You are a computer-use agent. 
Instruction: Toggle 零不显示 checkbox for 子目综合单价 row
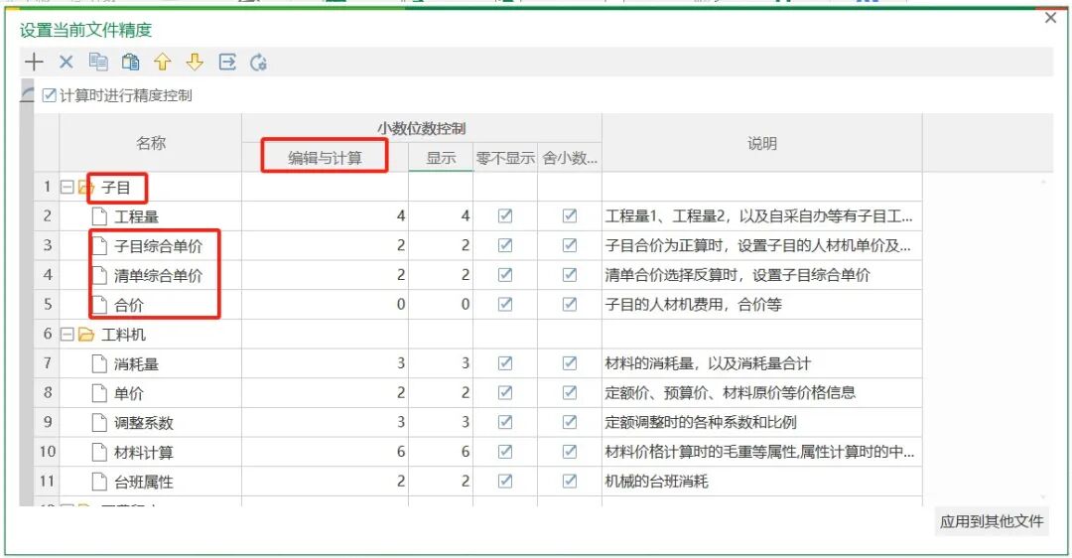click(505, 245)
